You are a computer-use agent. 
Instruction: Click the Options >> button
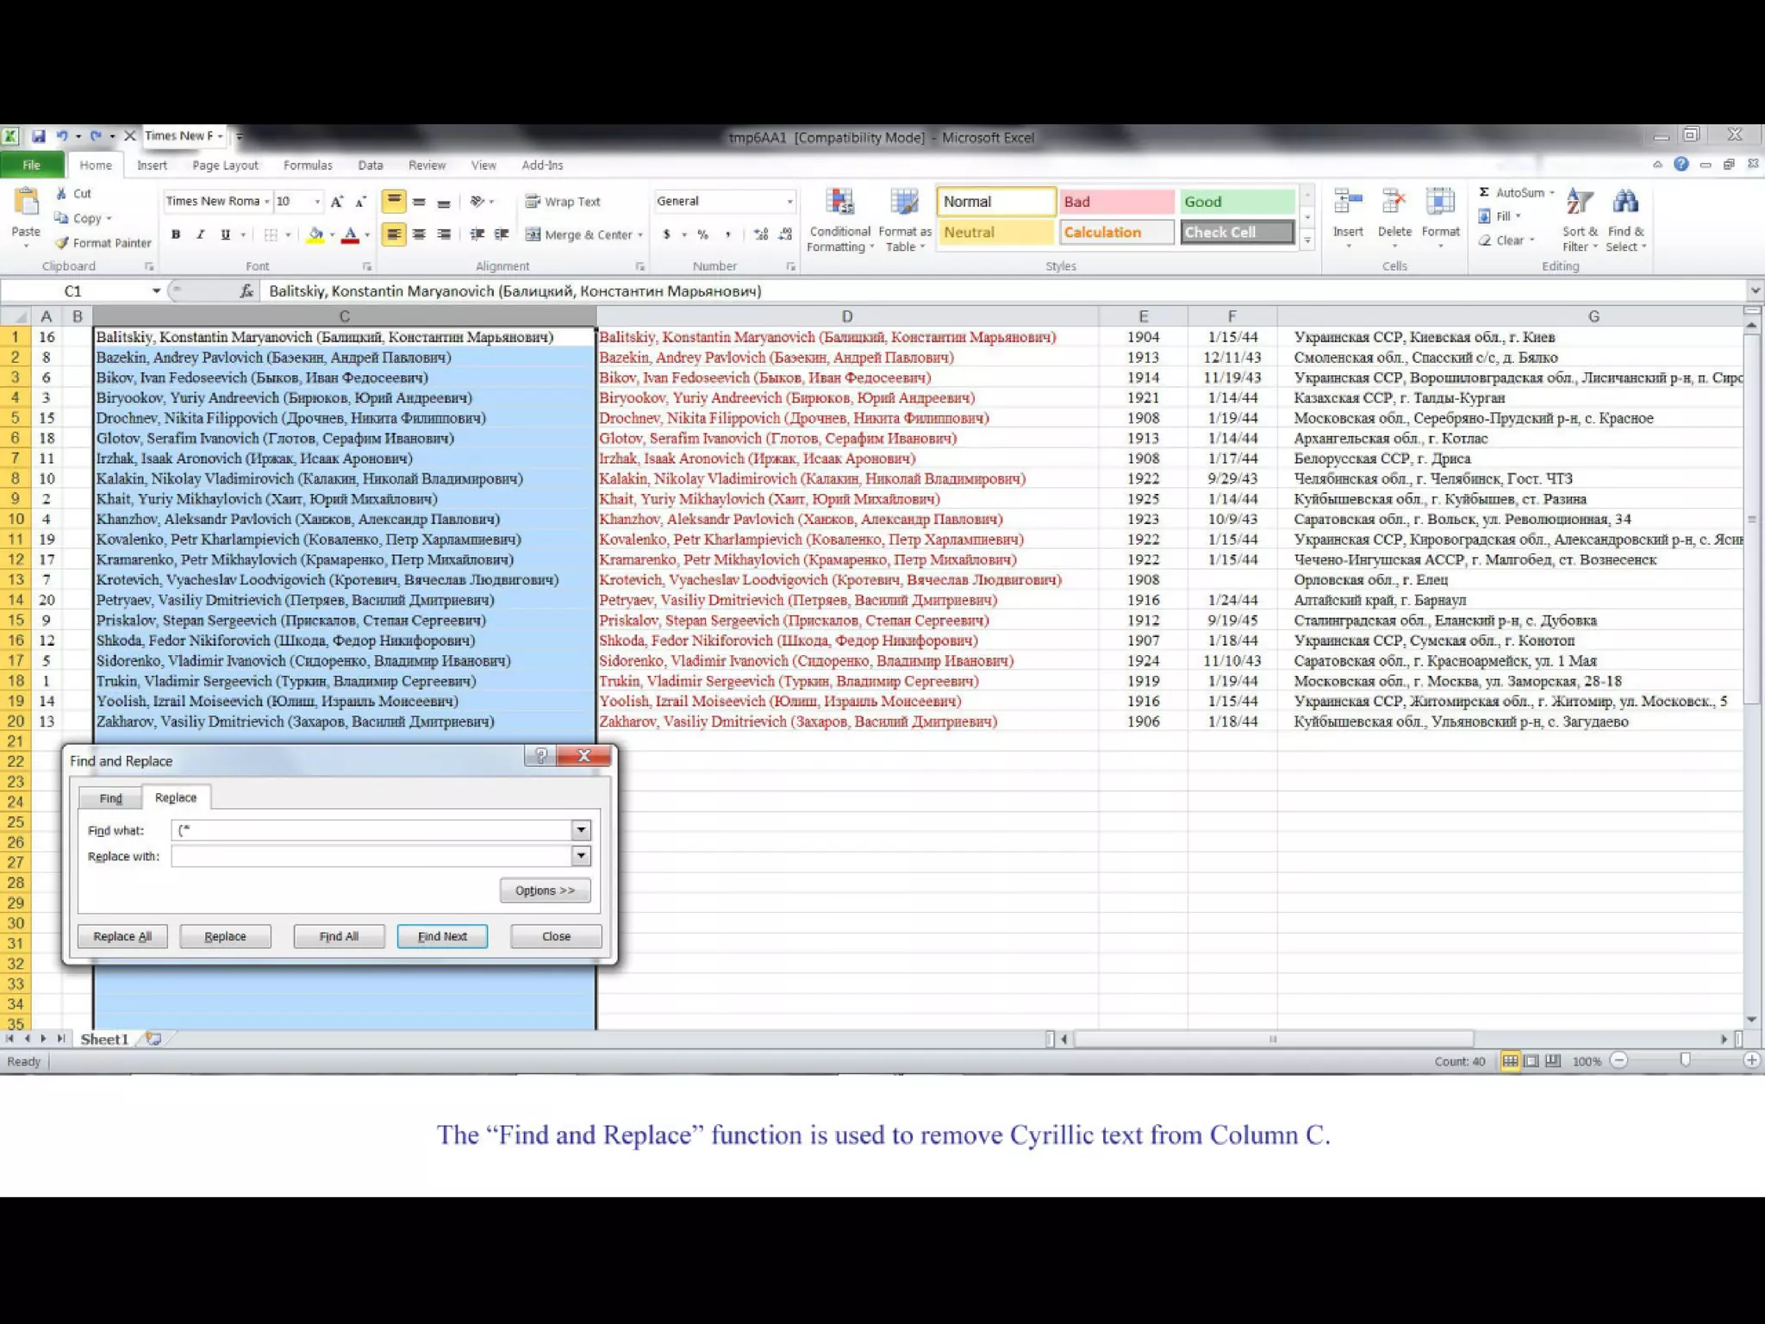click(545, 890)
